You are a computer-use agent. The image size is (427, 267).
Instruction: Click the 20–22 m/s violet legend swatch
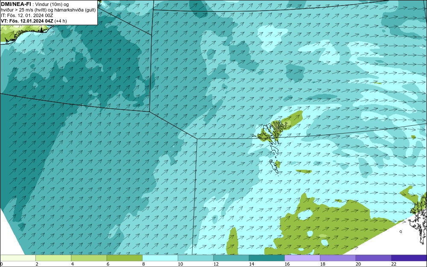373,258
